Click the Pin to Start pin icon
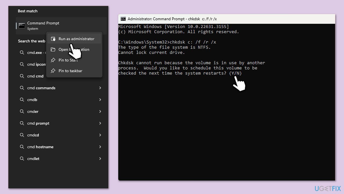The height and width of the screenshot is (194, 344). tap(53, 60)
